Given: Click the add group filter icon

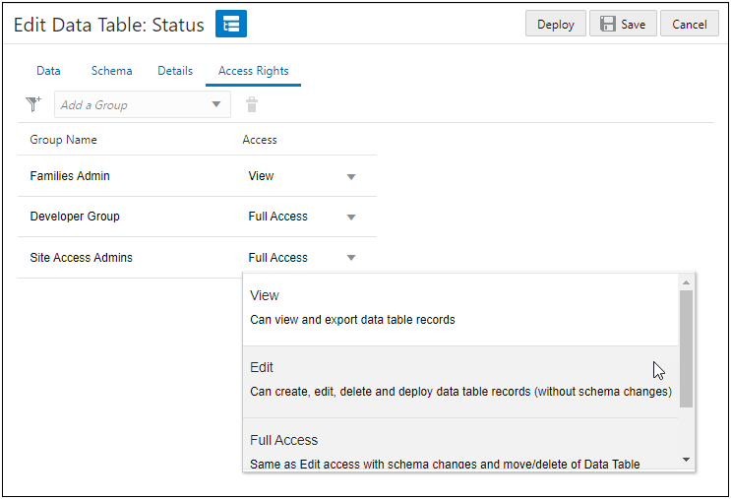Looking at the screenshot, I should pos(33,104).
